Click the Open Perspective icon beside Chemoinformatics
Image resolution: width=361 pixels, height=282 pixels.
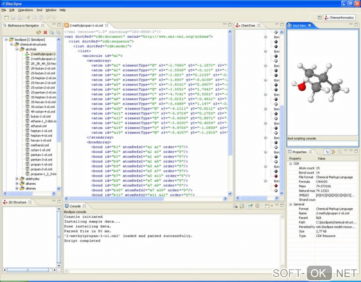tap(320, 17)
